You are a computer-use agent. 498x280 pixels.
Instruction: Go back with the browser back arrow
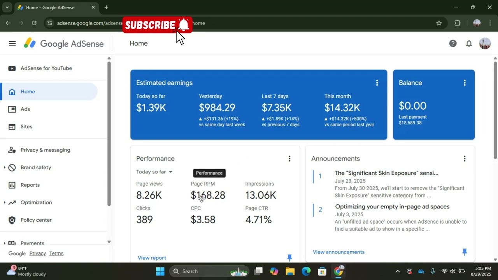pyautogui.click(x=8, y=23)
